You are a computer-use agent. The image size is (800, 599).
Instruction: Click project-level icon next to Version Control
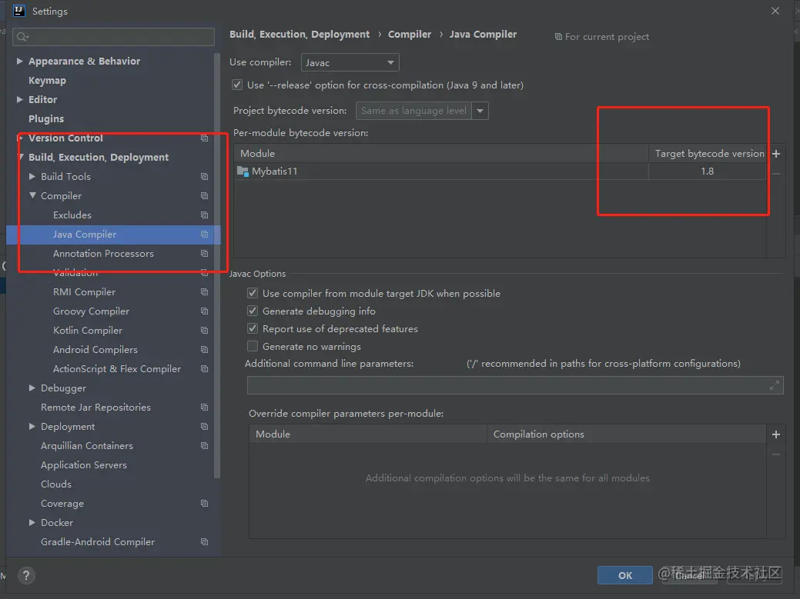[x=204, y=138]
